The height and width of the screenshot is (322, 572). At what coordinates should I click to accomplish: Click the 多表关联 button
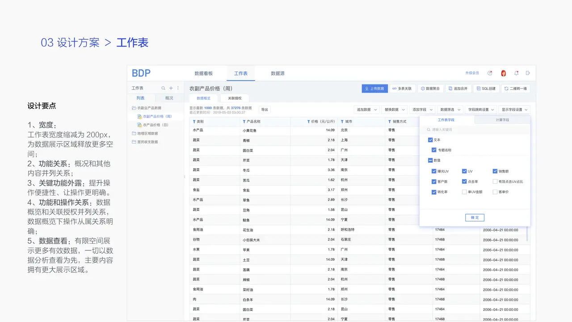coord(402,89)
